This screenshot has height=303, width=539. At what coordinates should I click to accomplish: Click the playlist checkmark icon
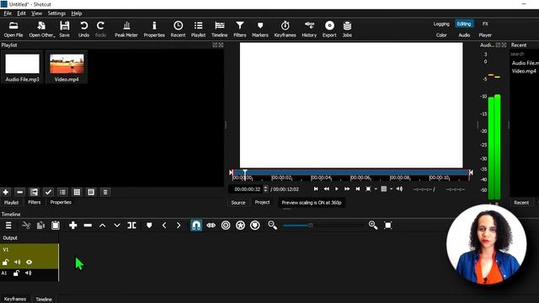point(48,192)
